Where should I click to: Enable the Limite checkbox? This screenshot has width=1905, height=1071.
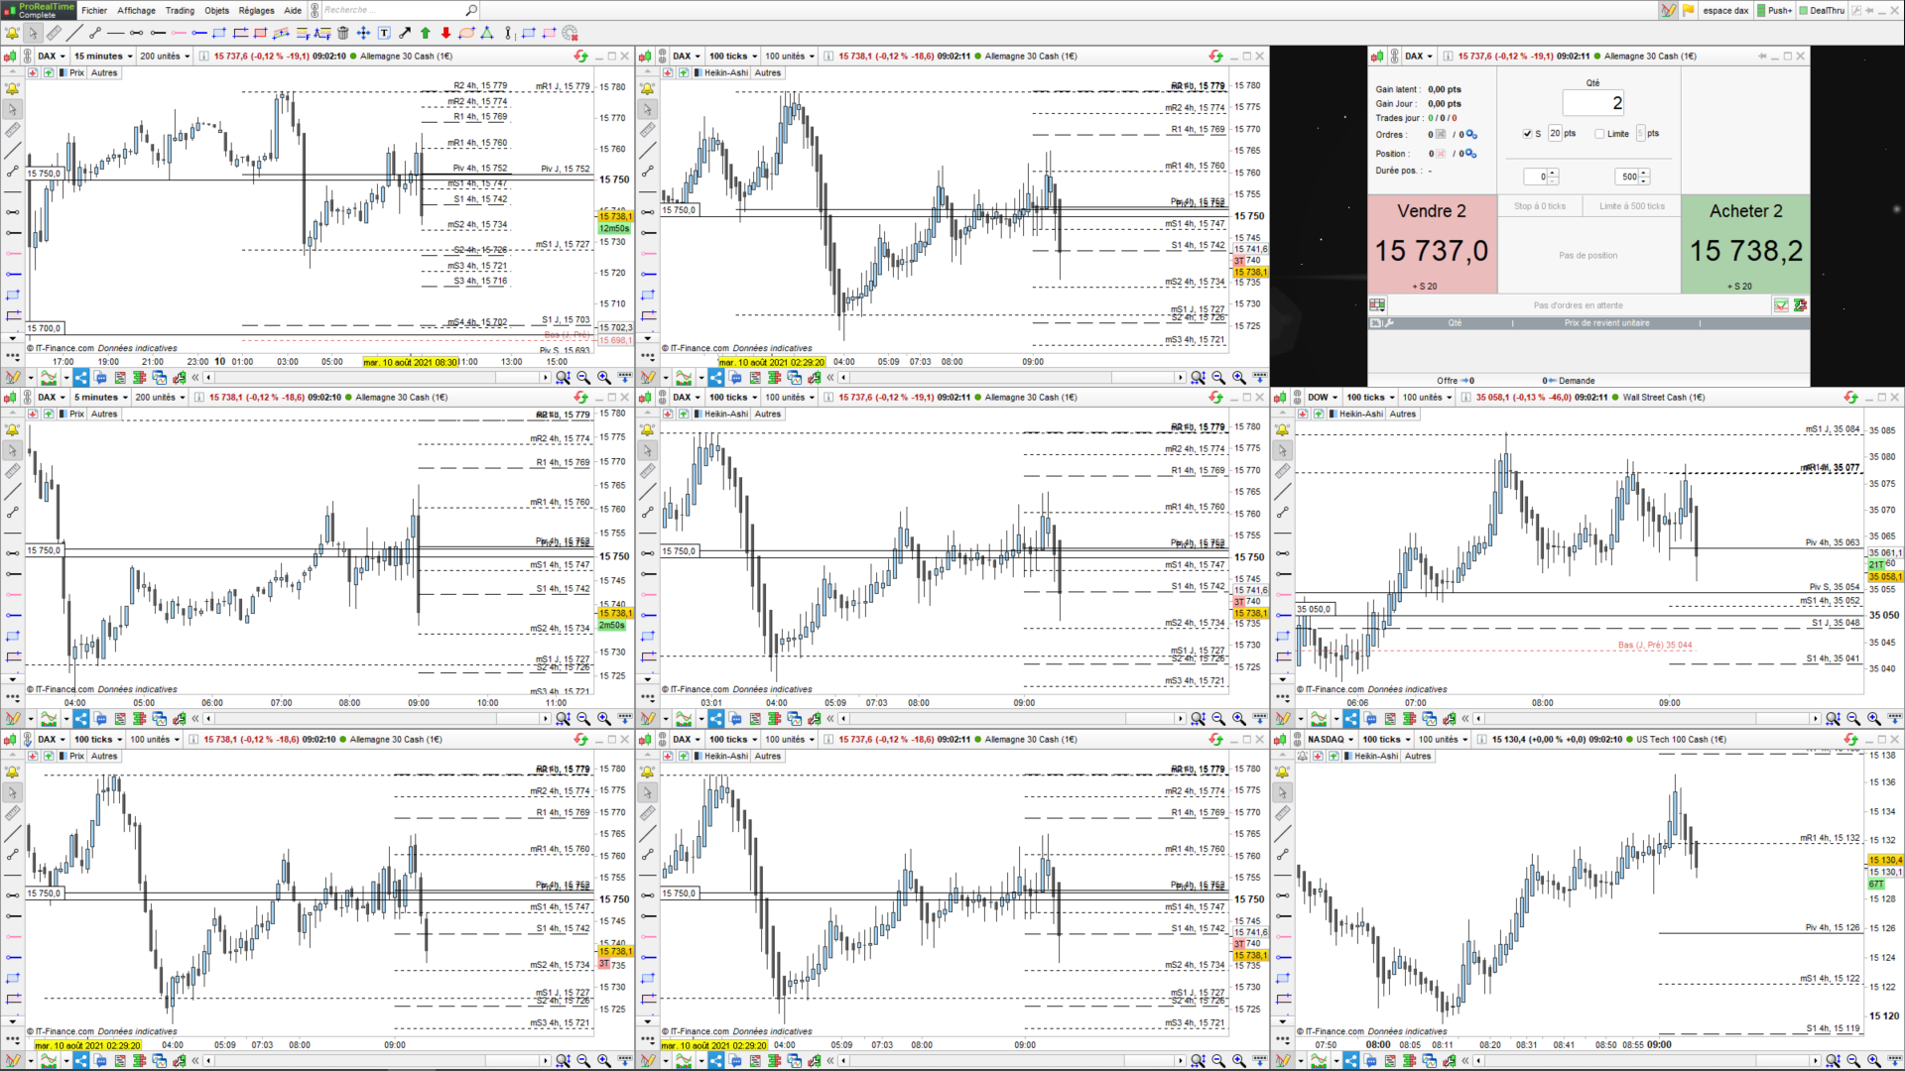click(1599, 134)
